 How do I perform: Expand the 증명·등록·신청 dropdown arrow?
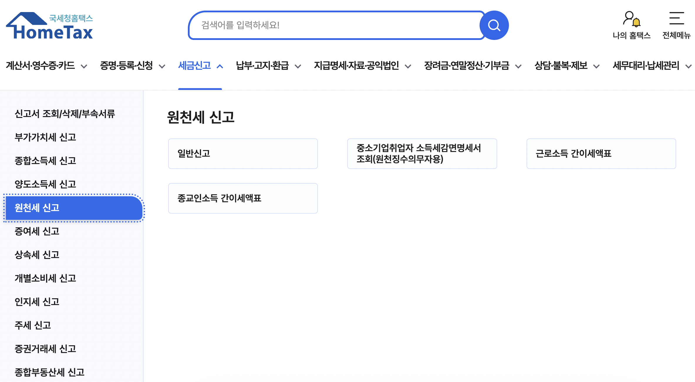pos(162,66)
